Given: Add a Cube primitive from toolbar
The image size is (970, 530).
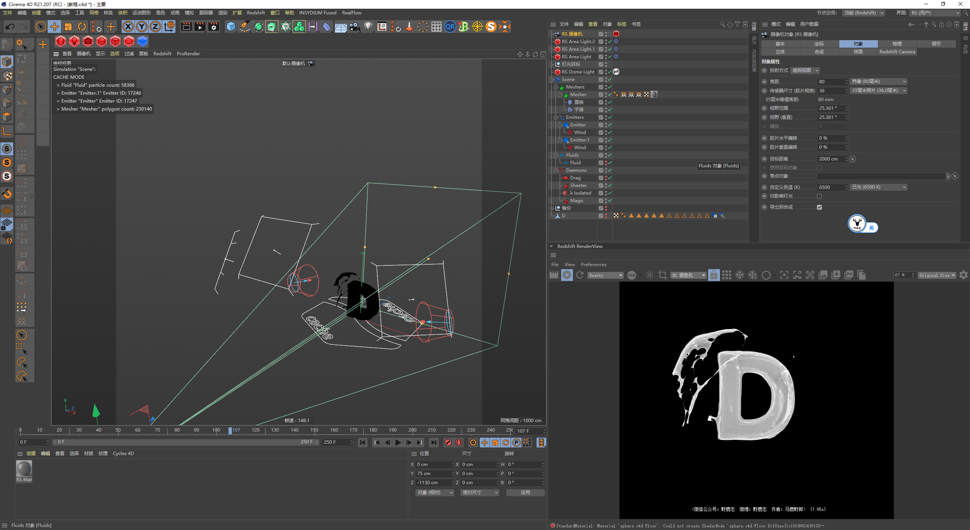Looking at the screenshot, I should coord(231,26).
